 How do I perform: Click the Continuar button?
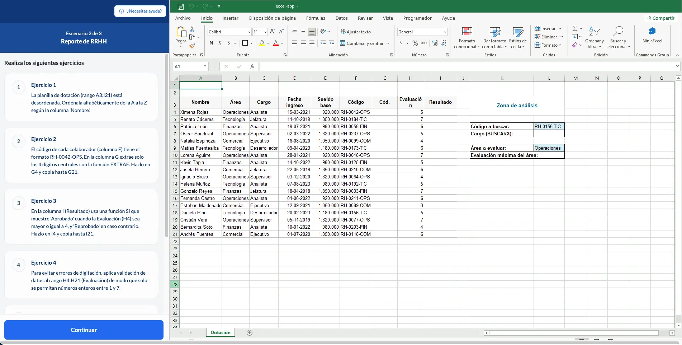pyautogui.click(x=84, y=330)
